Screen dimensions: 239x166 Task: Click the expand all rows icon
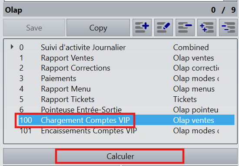[207, 27]
